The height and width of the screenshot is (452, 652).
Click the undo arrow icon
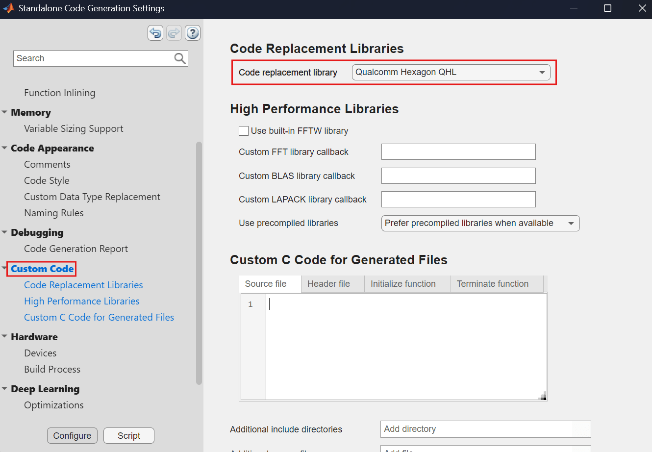click(155, 33)
